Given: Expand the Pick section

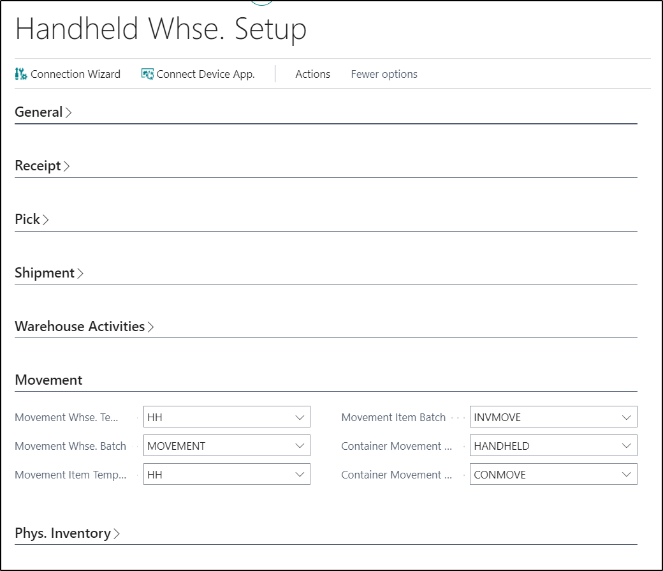Looking at the screenshot, I should [x=32, y=219].
